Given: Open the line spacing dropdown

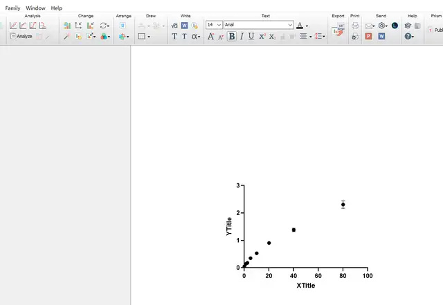Looking at the screenshot, I should 320,37.
